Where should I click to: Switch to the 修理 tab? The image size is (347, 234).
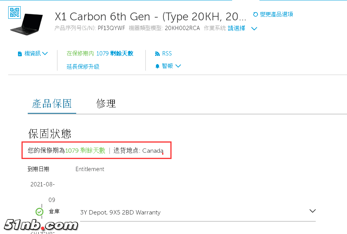point(106,104)
